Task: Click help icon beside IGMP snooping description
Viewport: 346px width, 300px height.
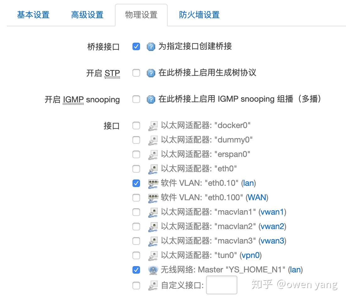Action: click(x=151, y=100)
